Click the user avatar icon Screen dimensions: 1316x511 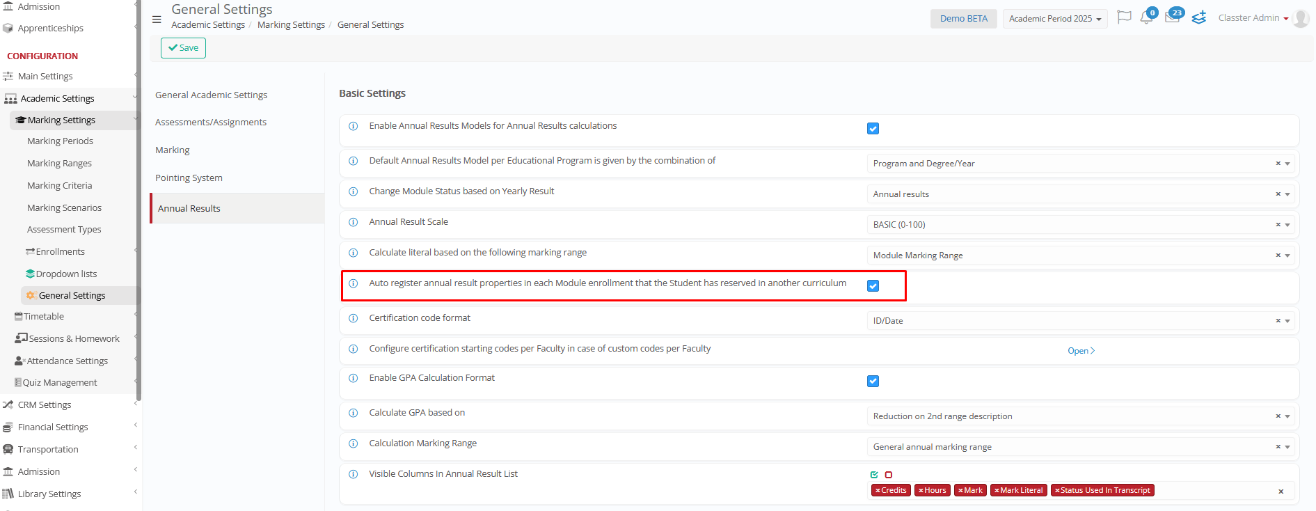(x=1301, y=19)
